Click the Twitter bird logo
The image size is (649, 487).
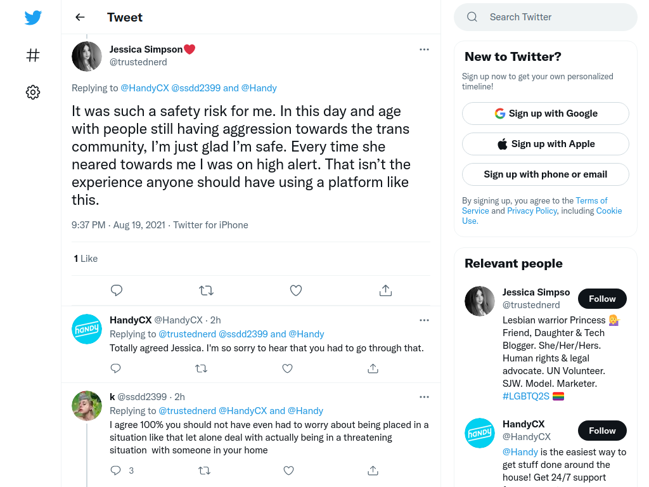pos(33,17)
